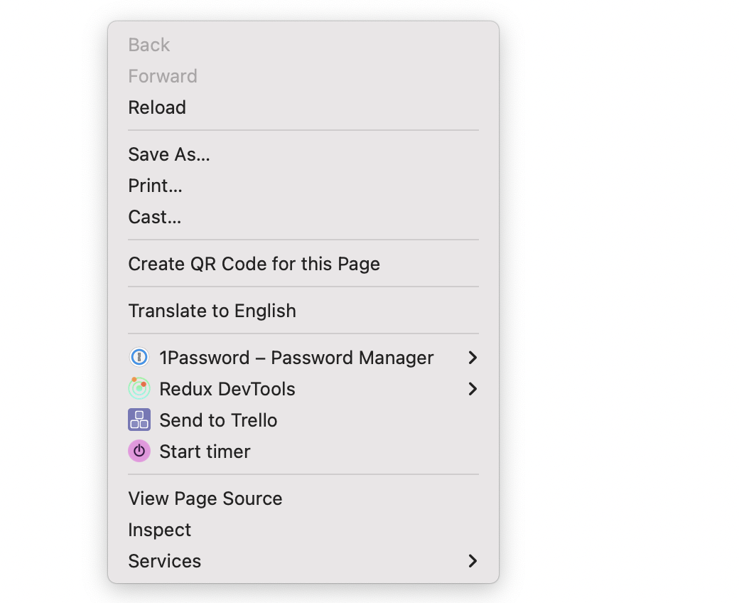Screen dimensions: 739x603
Task: Expand the Redux DevTools submenu arrow
Action: pyautogui.click(x=473, y=389)
